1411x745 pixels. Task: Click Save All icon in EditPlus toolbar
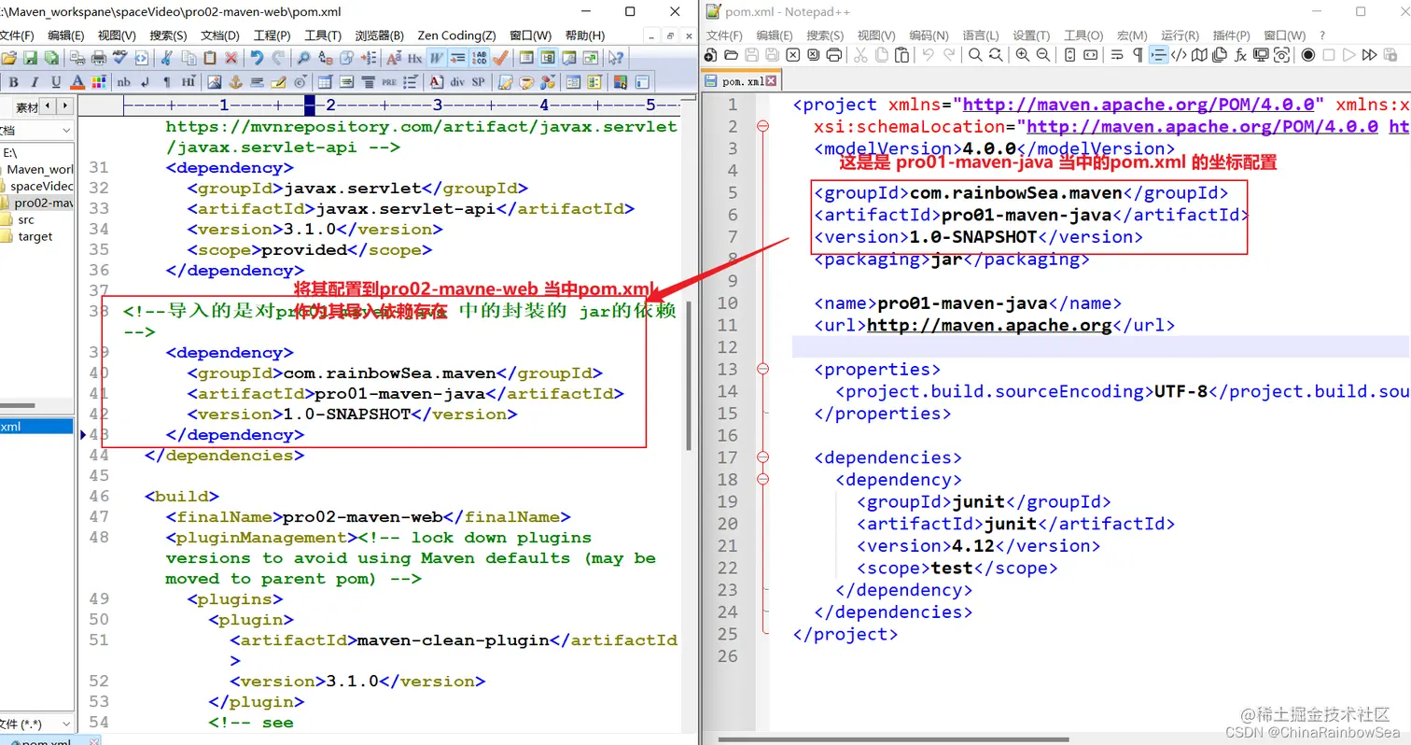pos(51,58)
